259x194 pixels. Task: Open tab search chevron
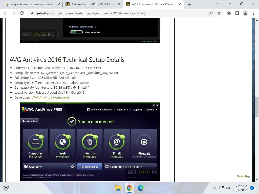[218, 4]
